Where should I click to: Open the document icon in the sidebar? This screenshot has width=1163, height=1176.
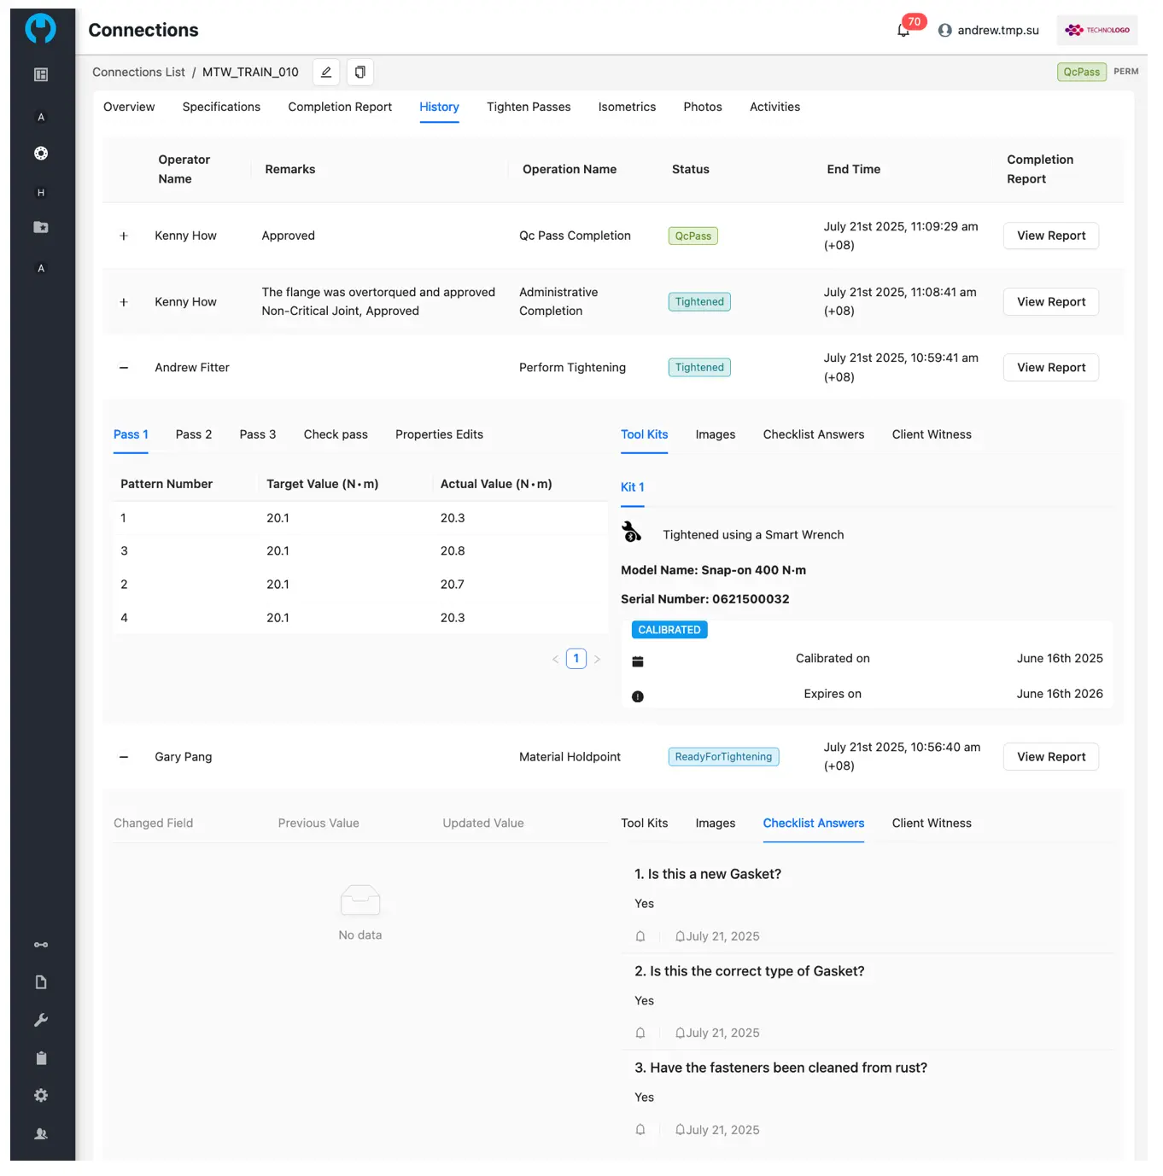(x=41, y=982)
